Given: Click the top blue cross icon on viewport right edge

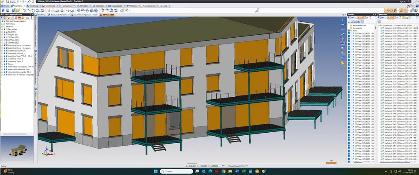Looking at the screenshot, I should (343, 20).
